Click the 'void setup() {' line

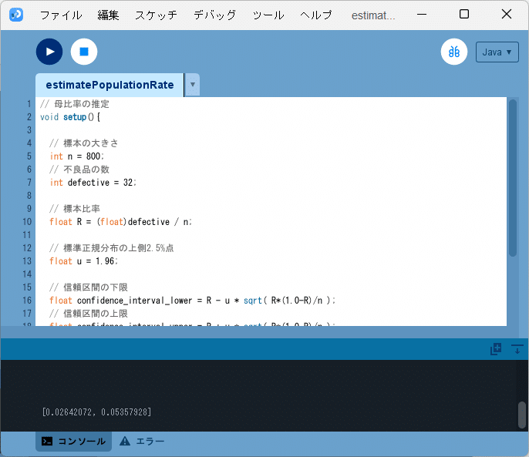click(70, 117)
